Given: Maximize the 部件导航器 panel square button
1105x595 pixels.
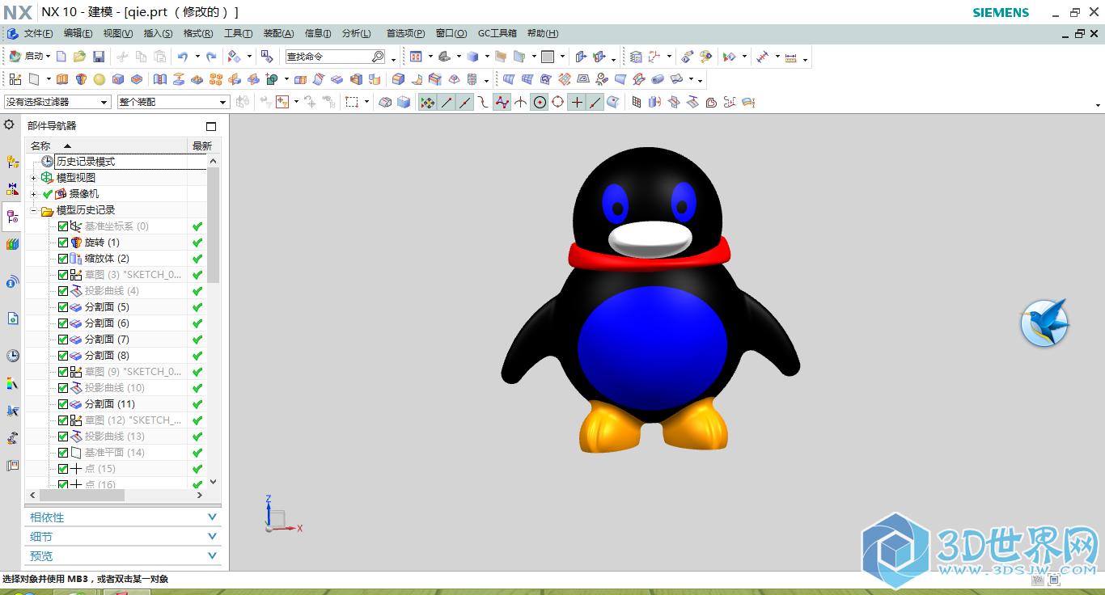Looking at the screenshot, I should [211, 126].
